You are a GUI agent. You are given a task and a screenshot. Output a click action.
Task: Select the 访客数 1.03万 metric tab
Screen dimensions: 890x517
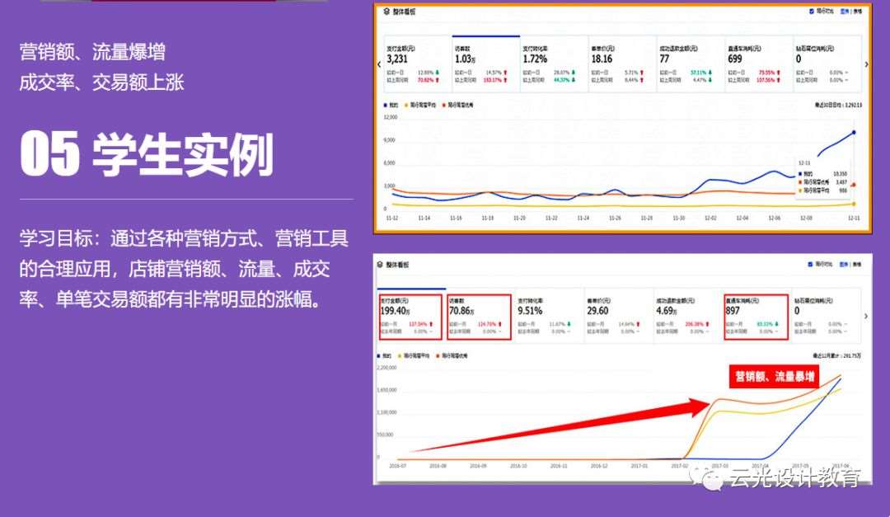tap(485, 60)
